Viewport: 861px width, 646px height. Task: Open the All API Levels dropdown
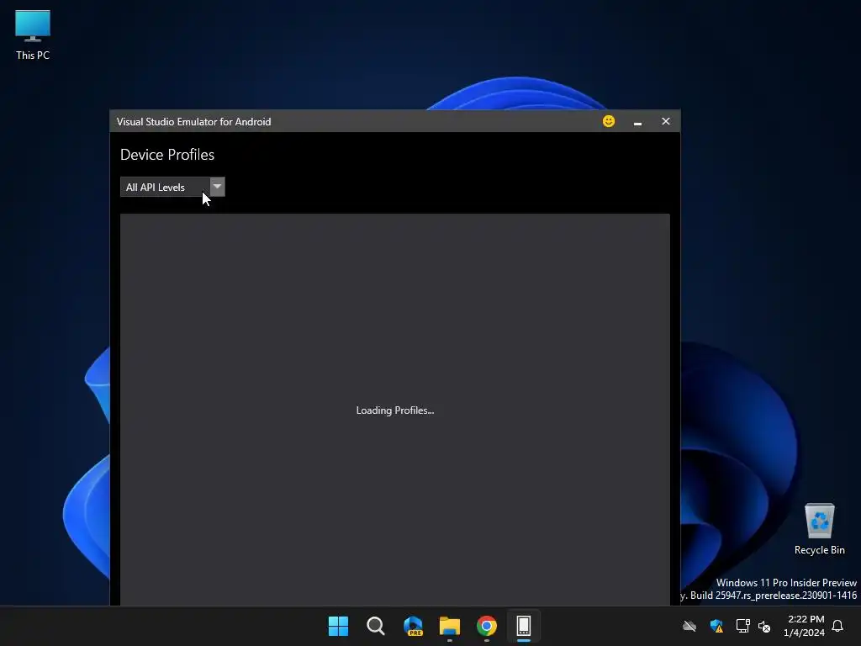[172, 187]
